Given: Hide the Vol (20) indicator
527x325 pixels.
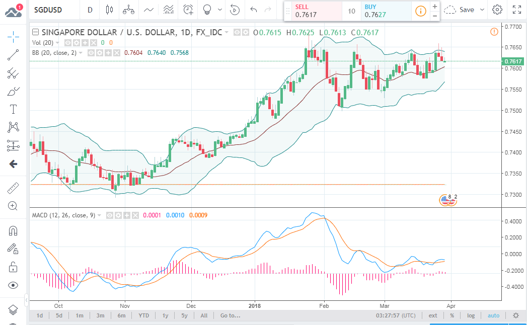Looking at the screenshot, I should [x=68, y=43].
